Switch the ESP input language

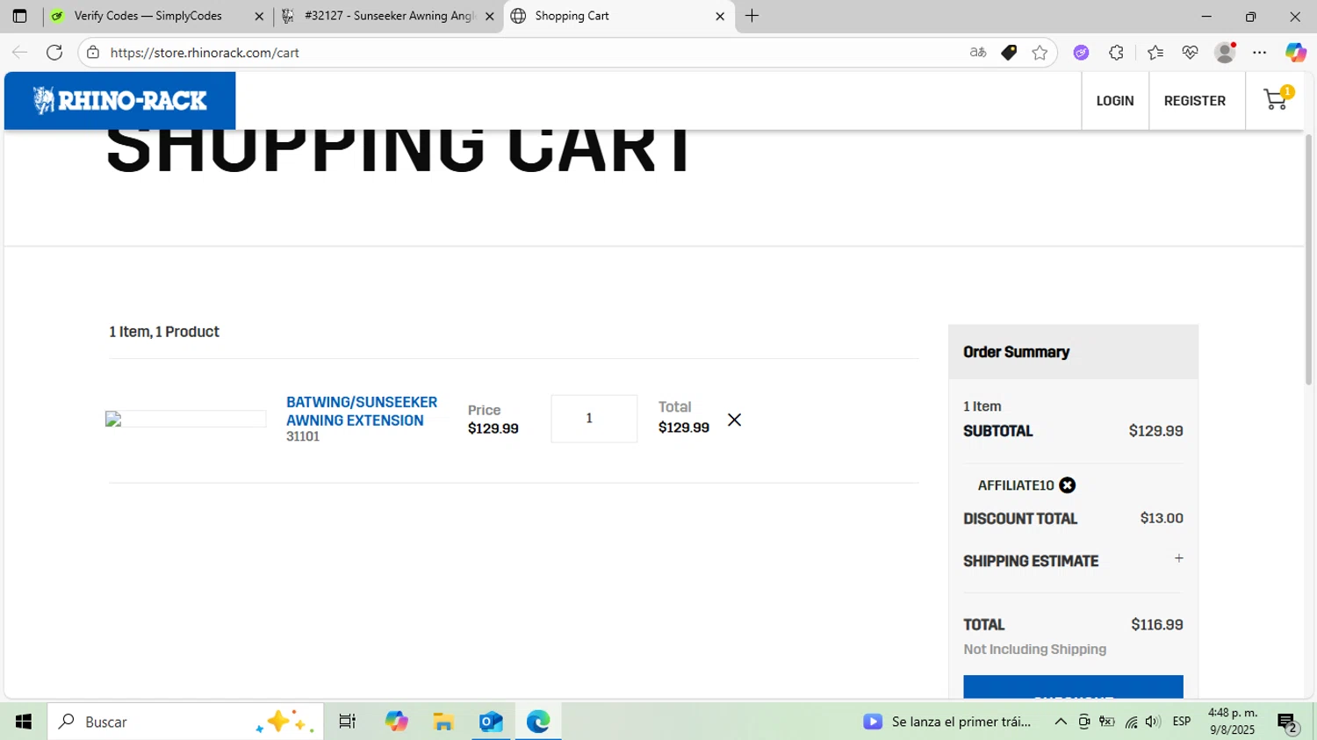point(1182,722)
